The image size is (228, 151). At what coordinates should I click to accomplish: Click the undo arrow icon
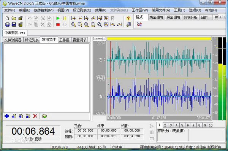30,18
